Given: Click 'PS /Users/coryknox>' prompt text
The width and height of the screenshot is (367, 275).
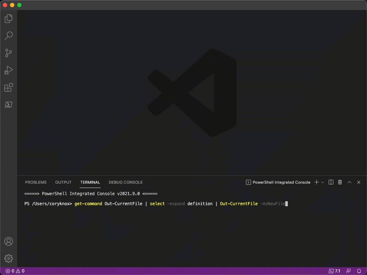Looking at the screenshot, I should coord(48,204).
